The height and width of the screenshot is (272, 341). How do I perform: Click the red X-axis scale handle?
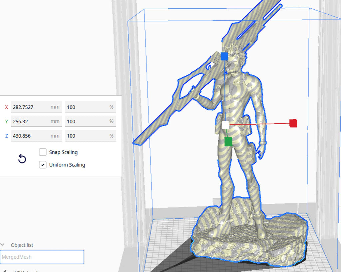(x=293, y=123)
